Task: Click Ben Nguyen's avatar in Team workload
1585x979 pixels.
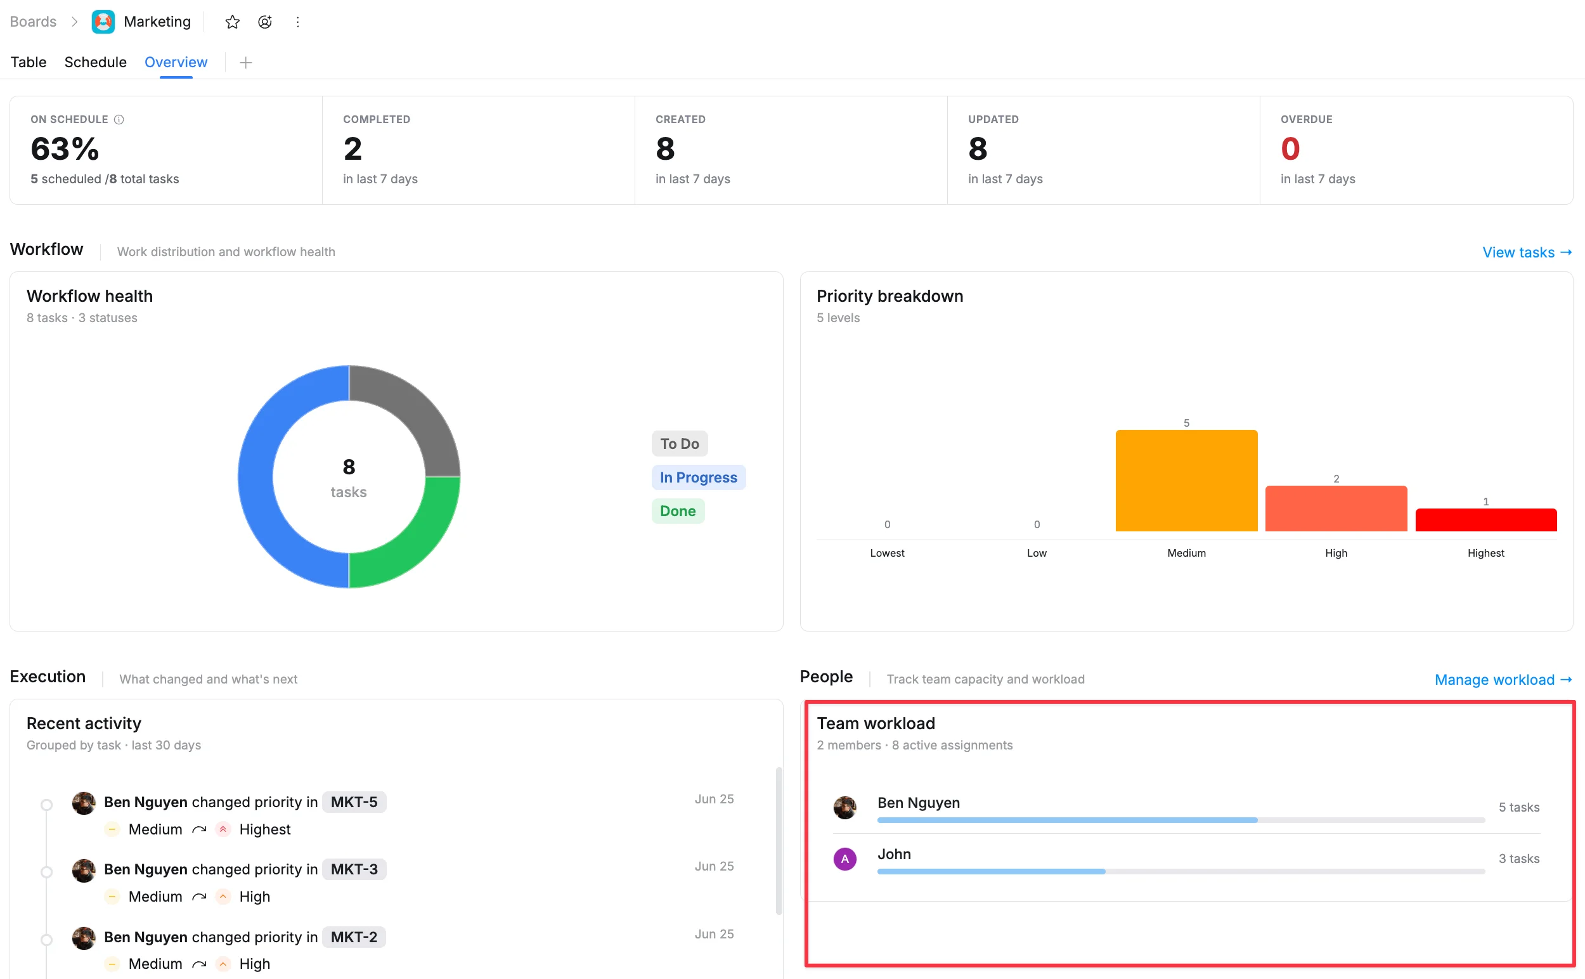Action: pyautogui.click(x=844, y=807)
